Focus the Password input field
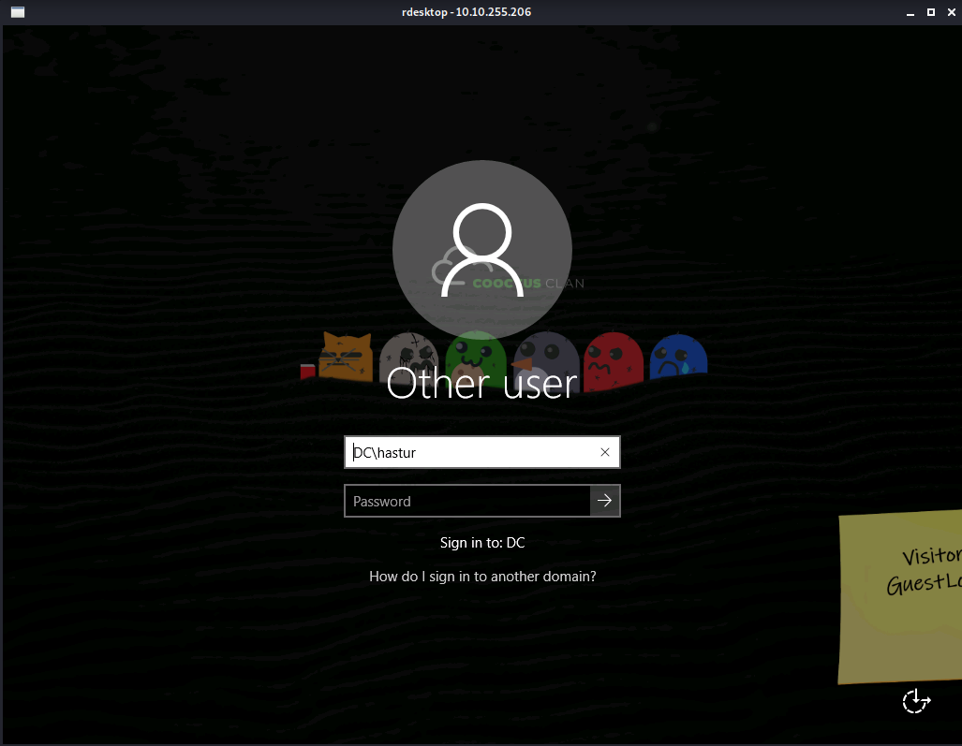Screen dimensions: 962x746 [x=467, y=501]
